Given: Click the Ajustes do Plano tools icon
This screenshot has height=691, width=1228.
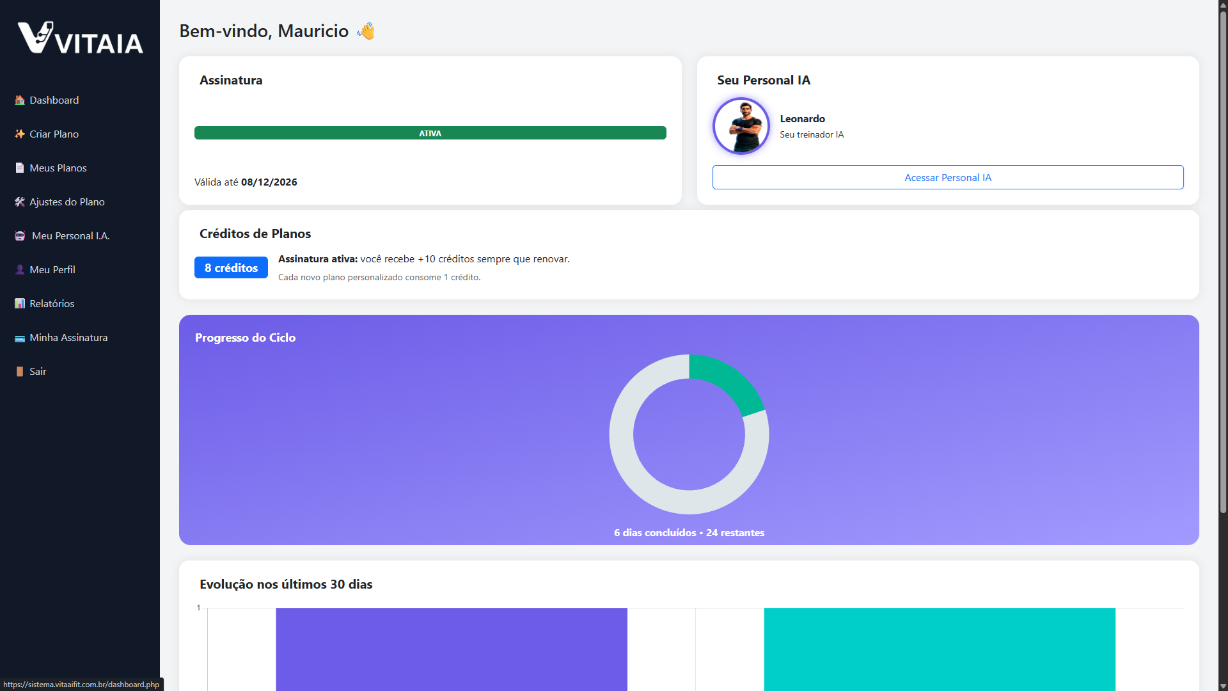Looking at the screenshot, I should coord(20,202).
